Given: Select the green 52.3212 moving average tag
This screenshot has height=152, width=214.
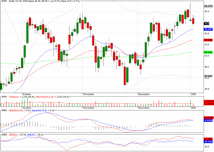Looking at the screenshot, I should click(209, 52).
